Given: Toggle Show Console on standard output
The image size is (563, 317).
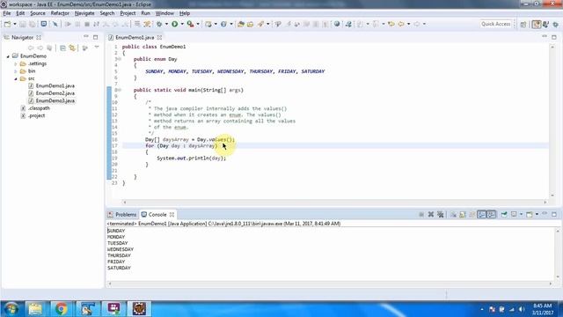Looking at the screenshot, I should (481, 215).
